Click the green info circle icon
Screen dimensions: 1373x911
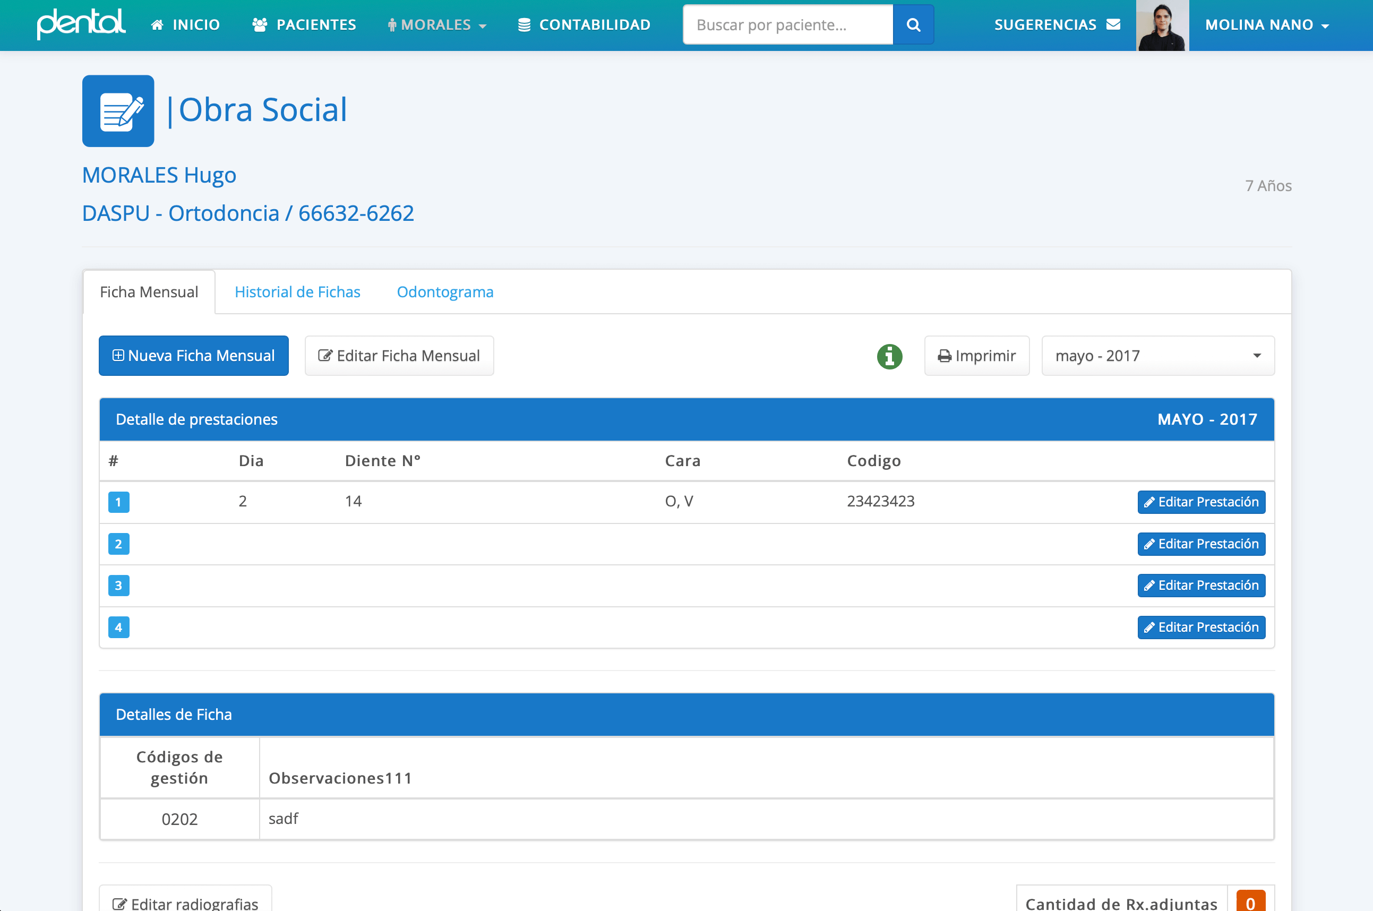click(x=889, y=356)
